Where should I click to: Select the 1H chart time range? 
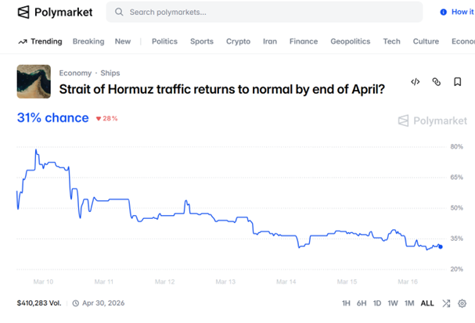point(347,303)
